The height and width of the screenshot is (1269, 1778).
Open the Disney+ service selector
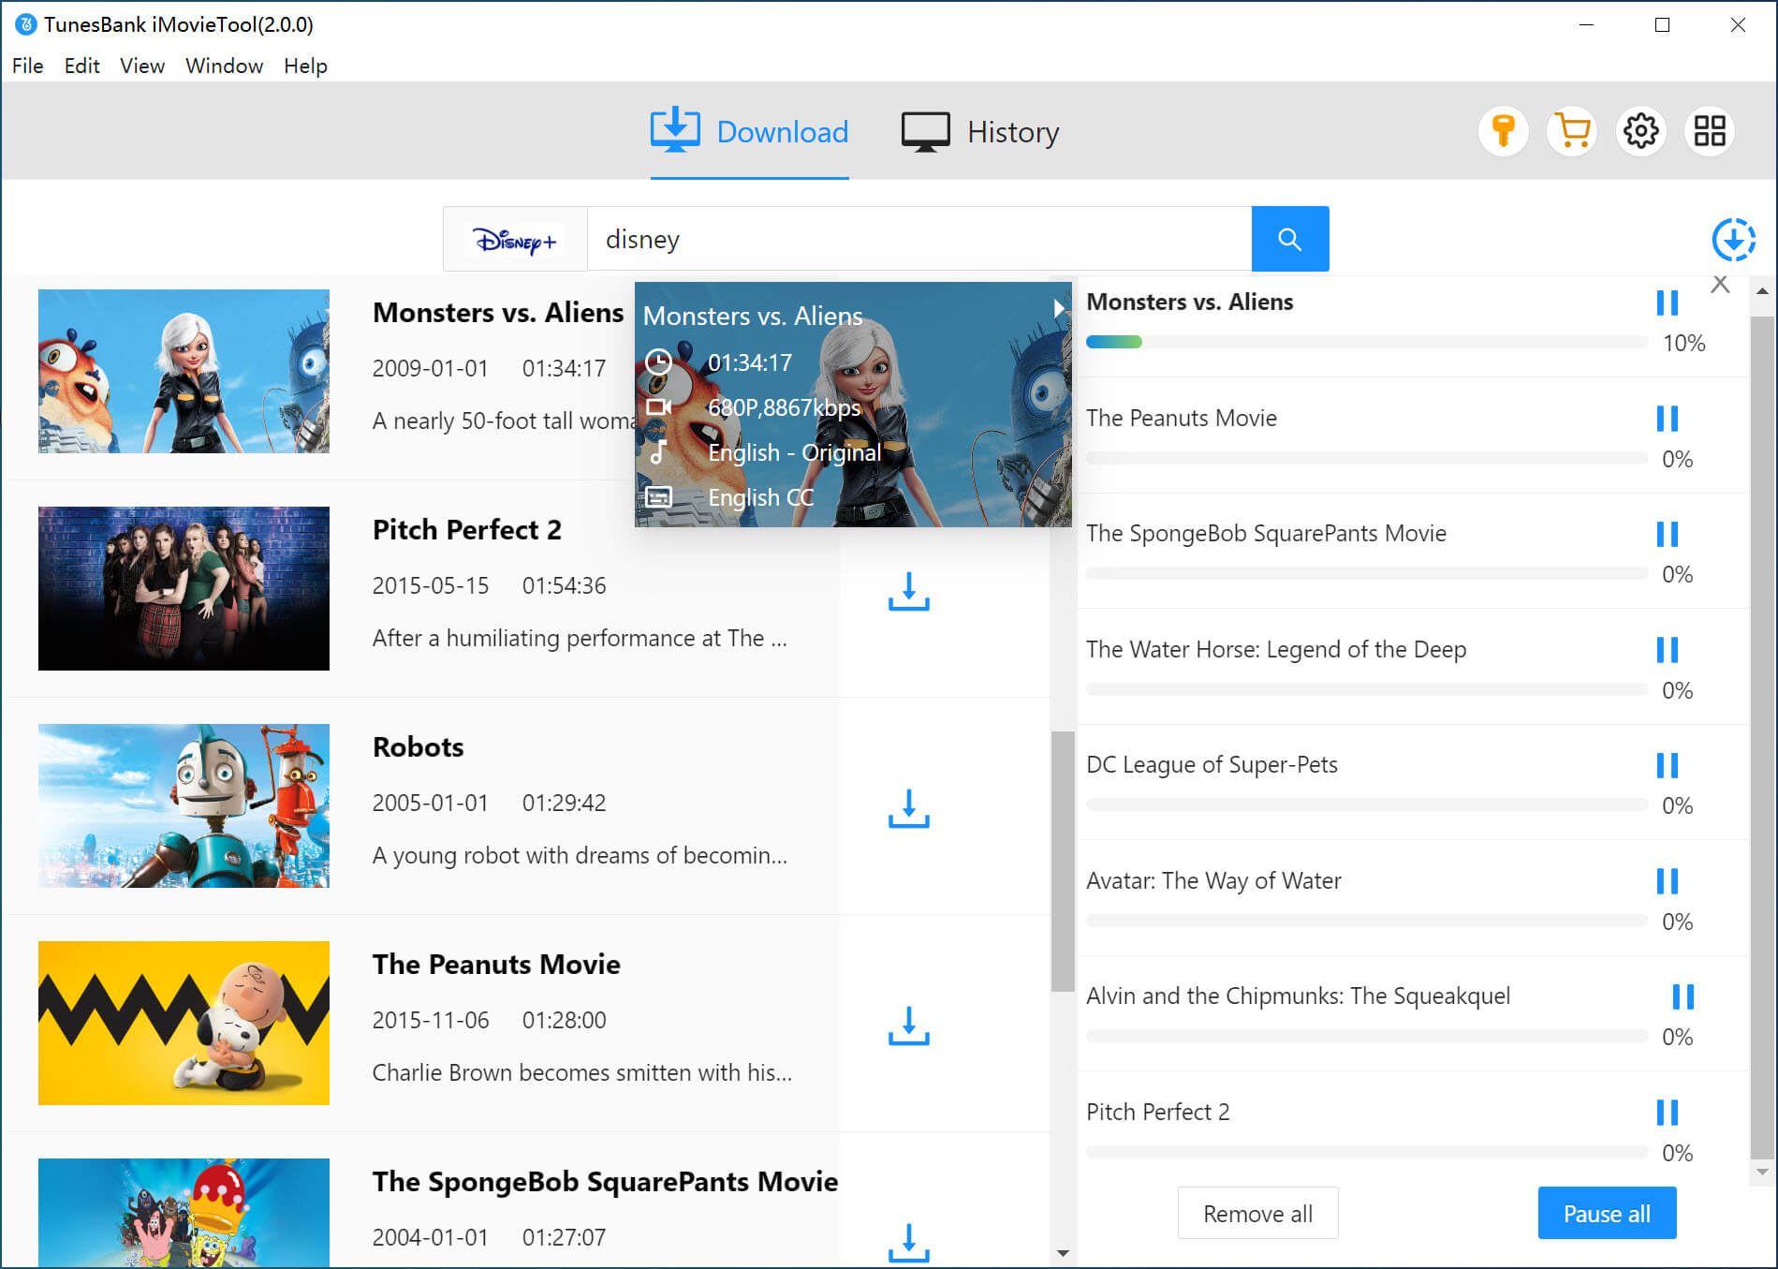pos(515,240)
